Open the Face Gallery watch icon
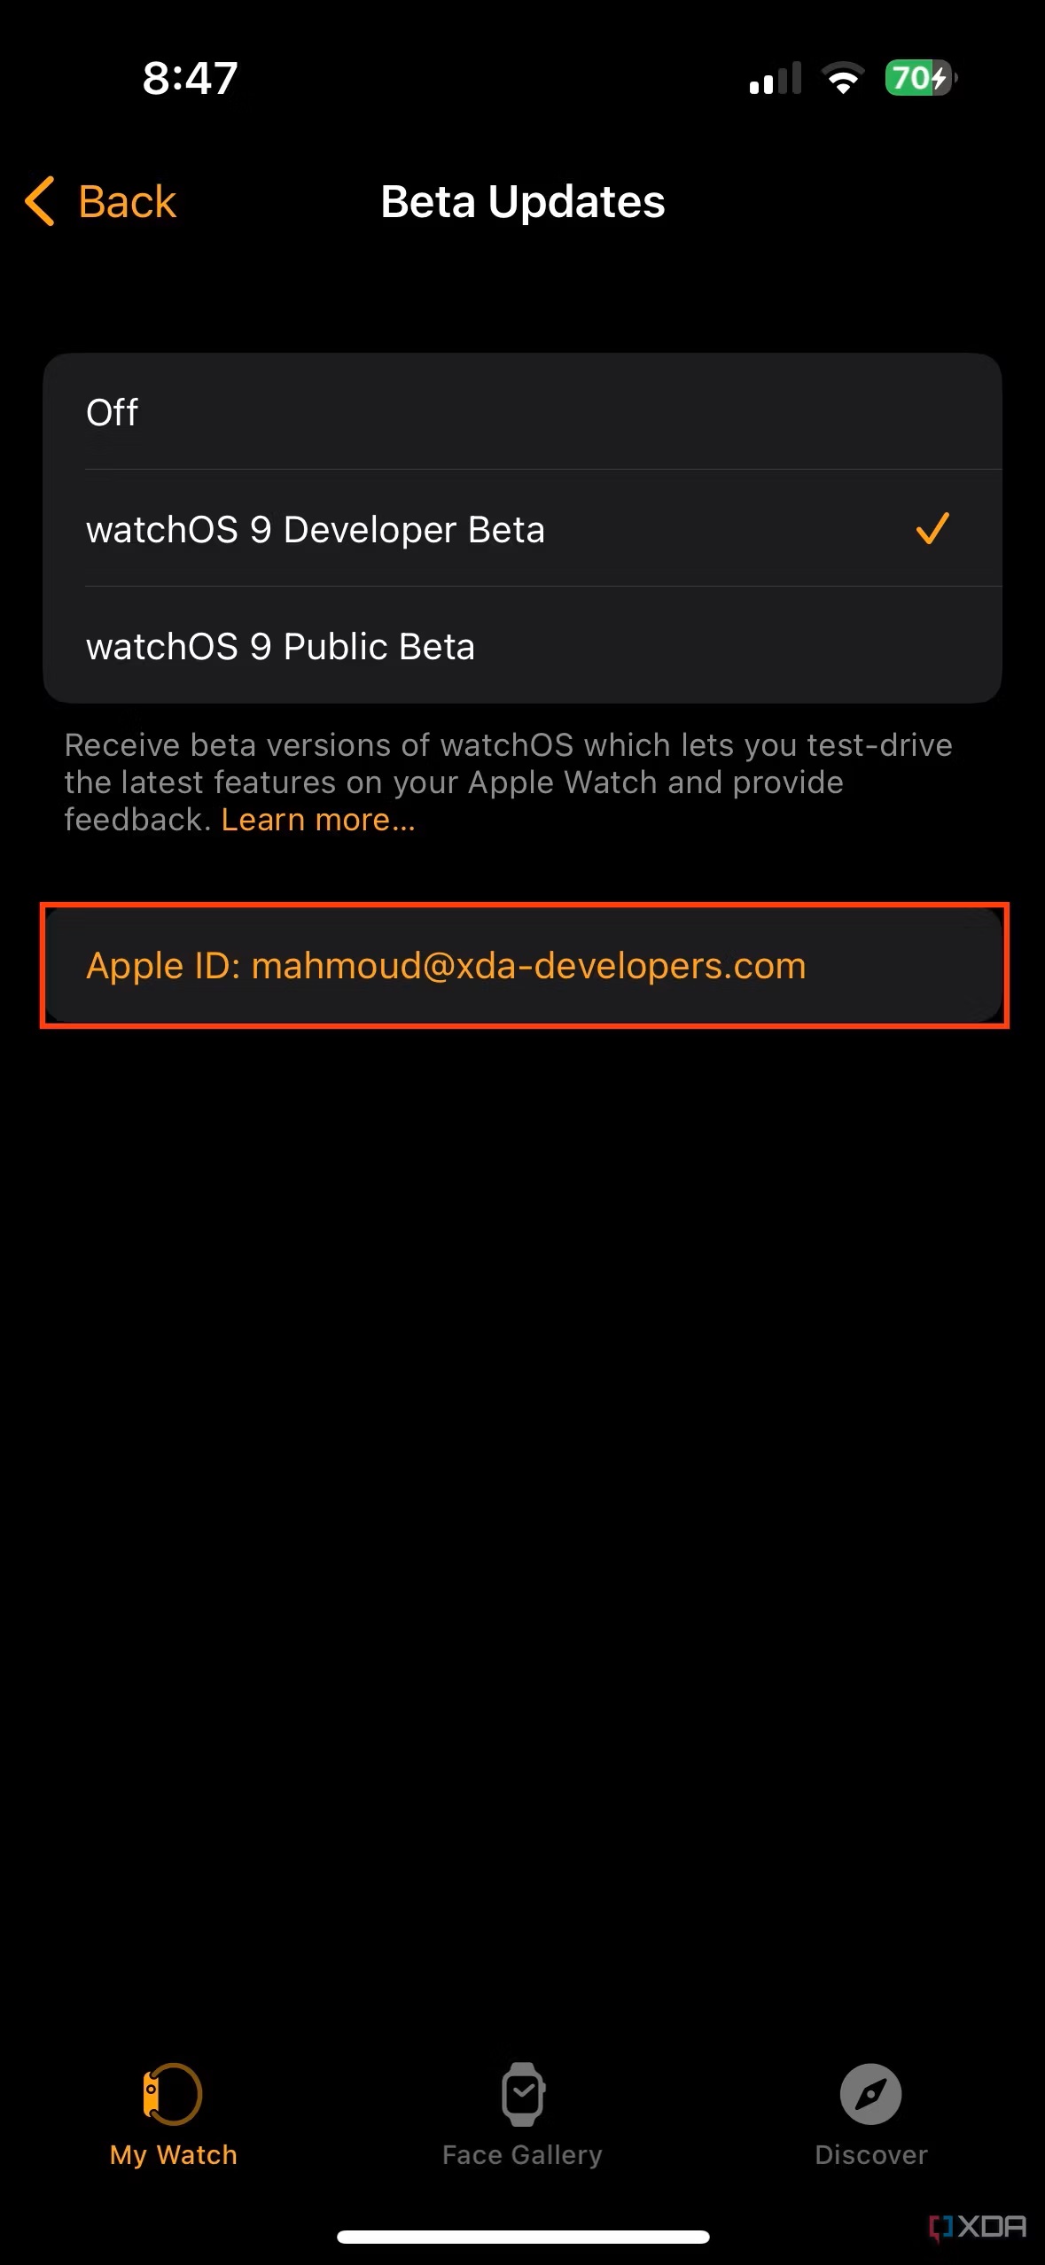 point(523,2094)
